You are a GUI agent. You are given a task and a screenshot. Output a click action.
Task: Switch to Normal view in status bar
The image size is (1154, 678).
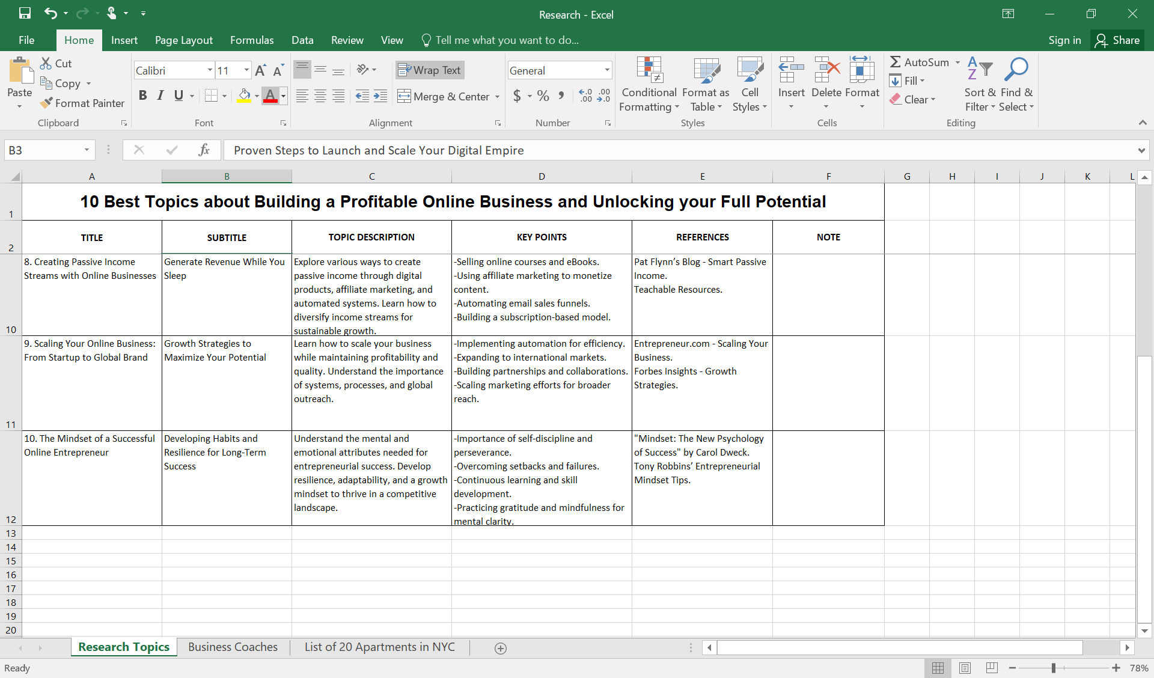[x=938, y=668]
